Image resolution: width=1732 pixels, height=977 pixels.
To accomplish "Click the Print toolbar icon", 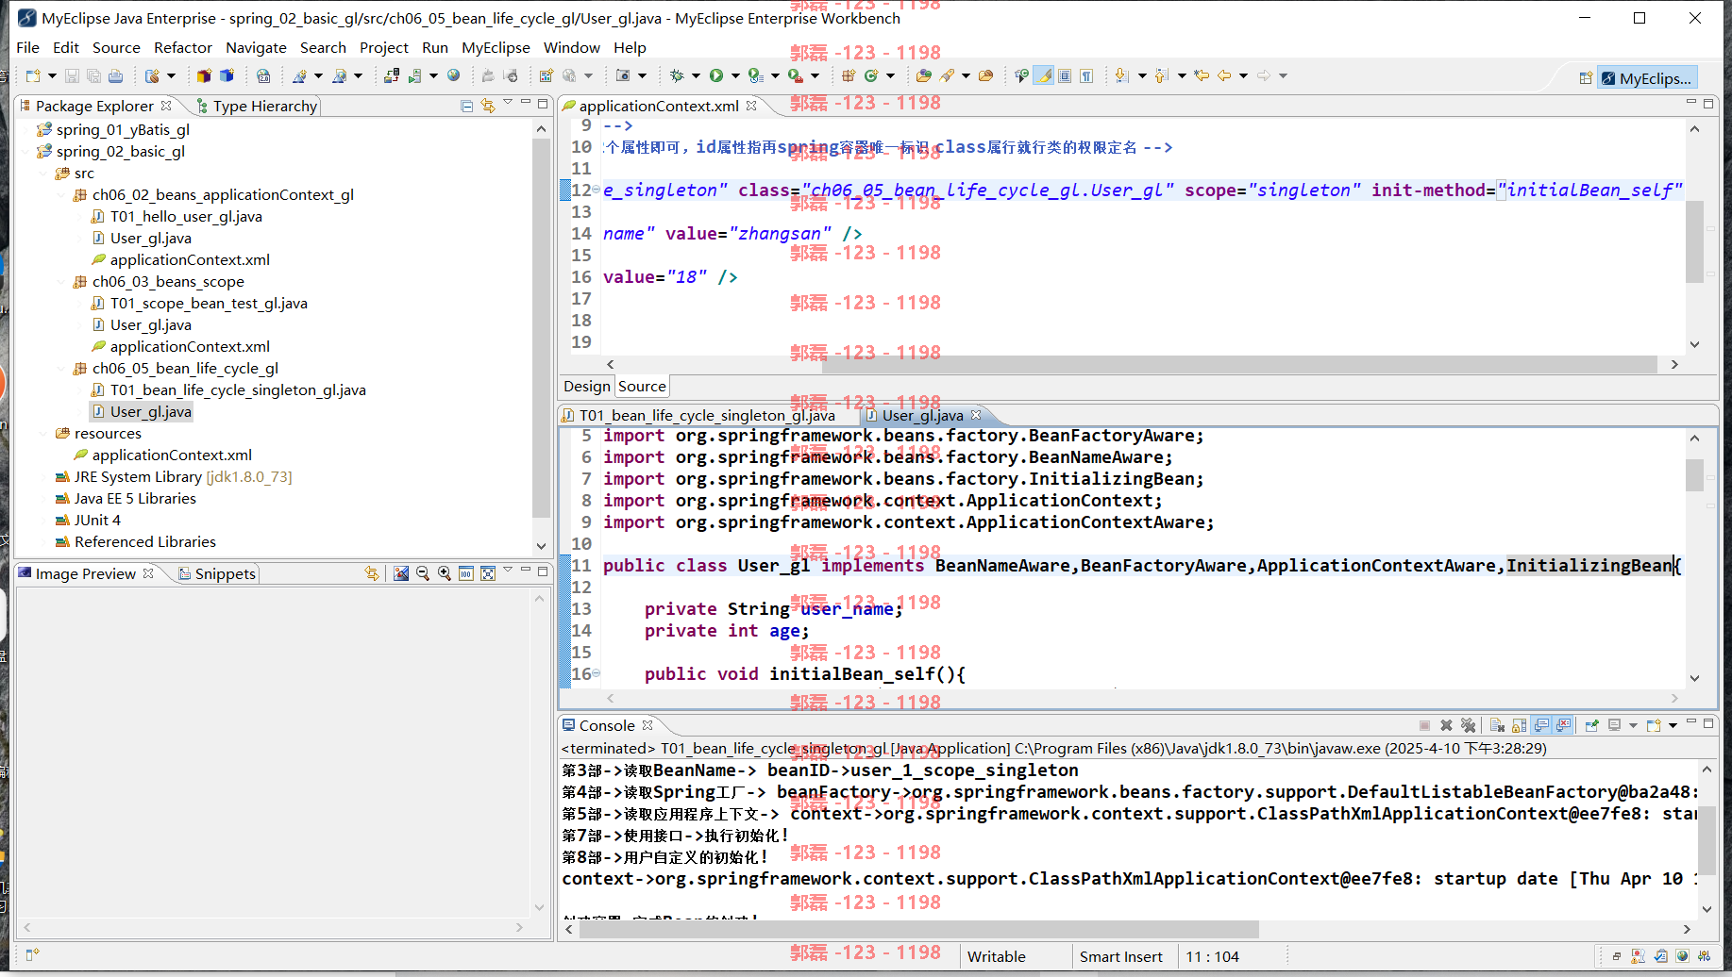I will tap(115, 75).
